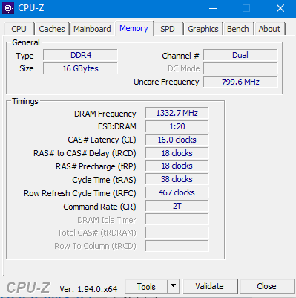Click the DRAM Frequency label
Image resolution: width=296 pixels, height=298 pixels.
(x=105, y=114)
